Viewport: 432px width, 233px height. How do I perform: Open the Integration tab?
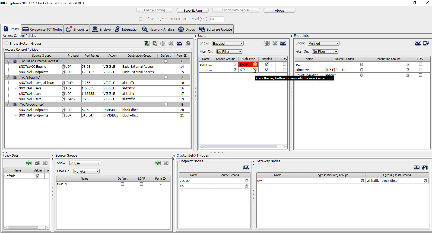(x=126, y=29)
